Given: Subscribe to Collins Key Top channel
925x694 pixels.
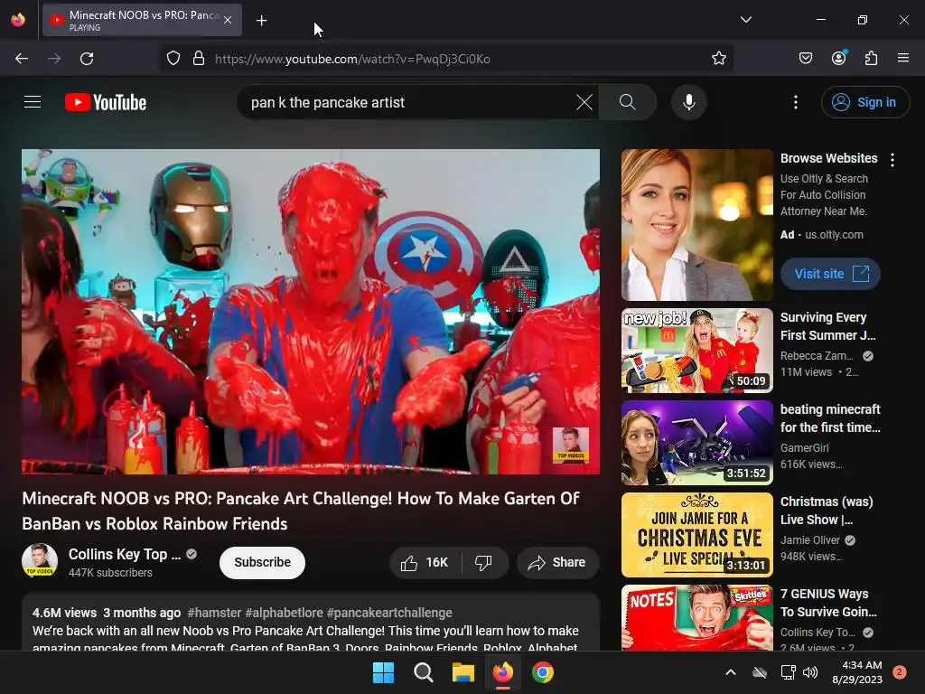Looking at the screenshot, I should (x=262, y=562).
